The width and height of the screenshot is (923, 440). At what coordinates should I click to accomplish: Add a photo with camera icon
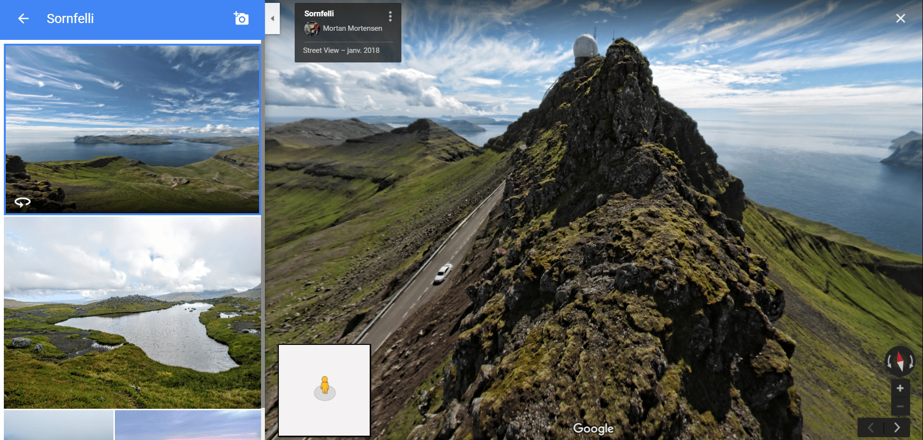241,18
